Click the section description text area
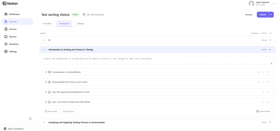 coord(157,60)
